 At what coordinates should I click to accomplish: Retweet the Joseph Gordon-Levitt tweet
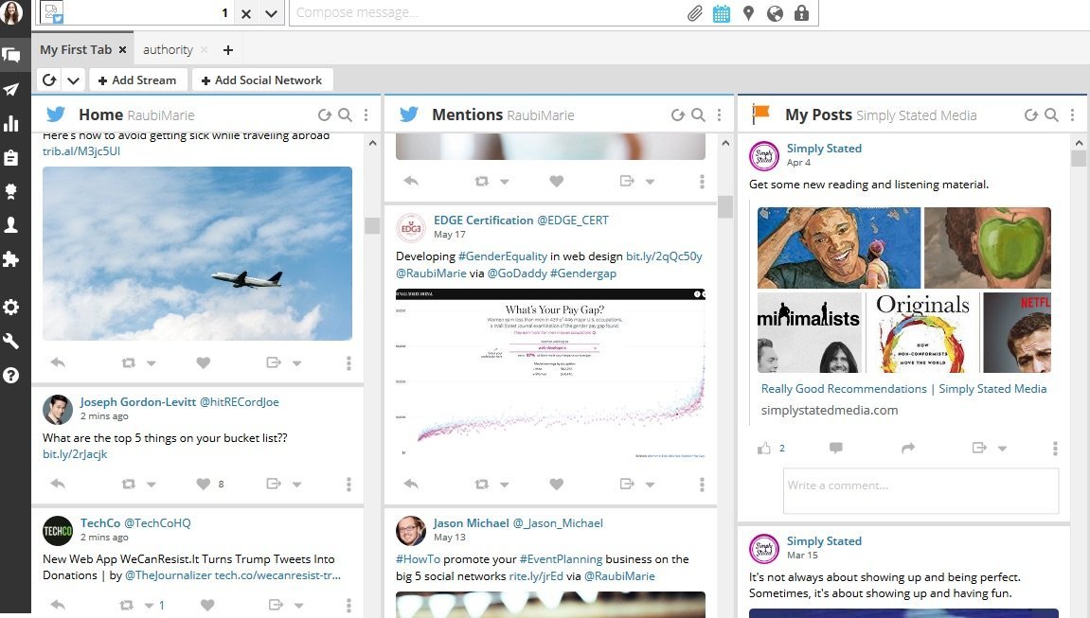(129, 484)
